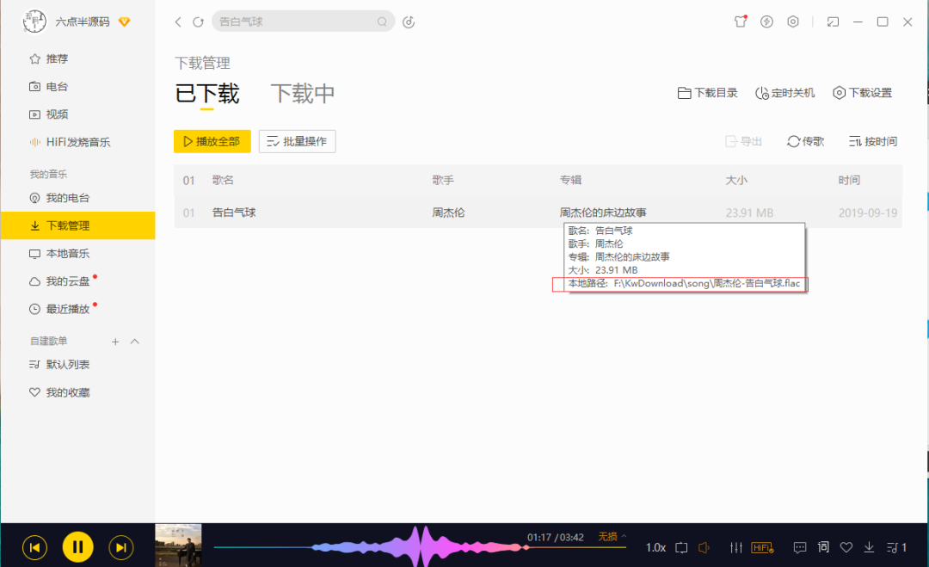Go to the 视频 video section
929x567 pixels.
point(49,114)
